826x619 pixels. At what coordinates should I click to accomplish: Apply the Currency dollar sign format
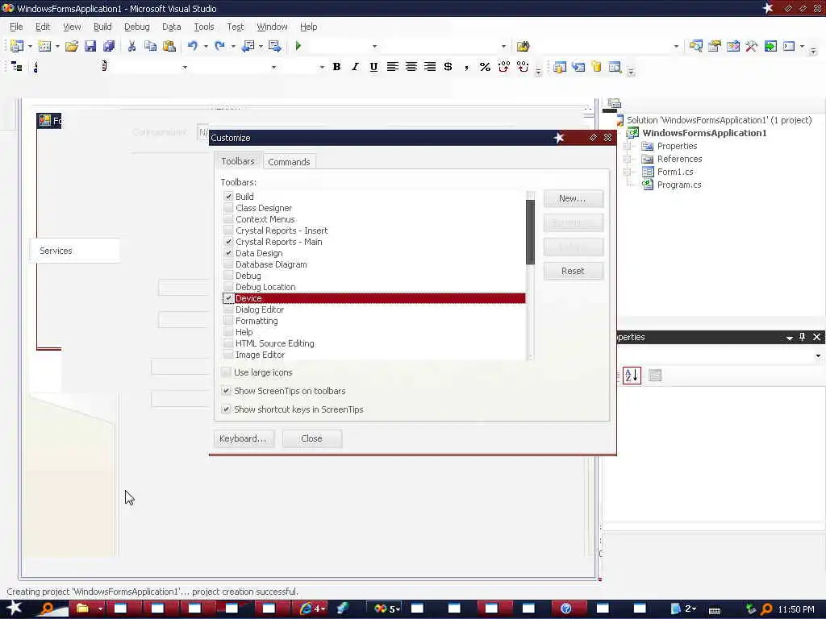pos(448,67)
